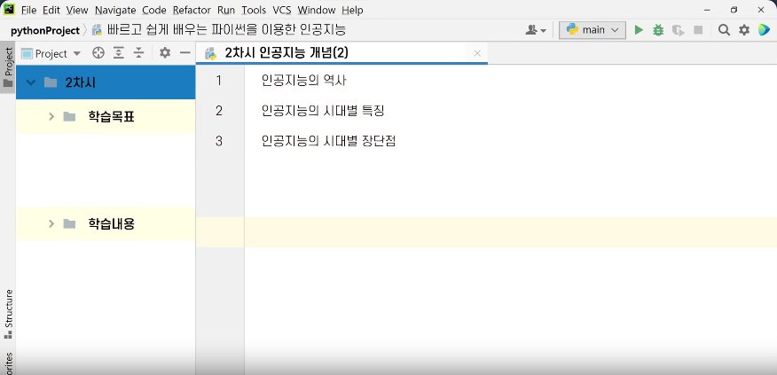
Task: Open the Project view dropdown
Action: 51,53
